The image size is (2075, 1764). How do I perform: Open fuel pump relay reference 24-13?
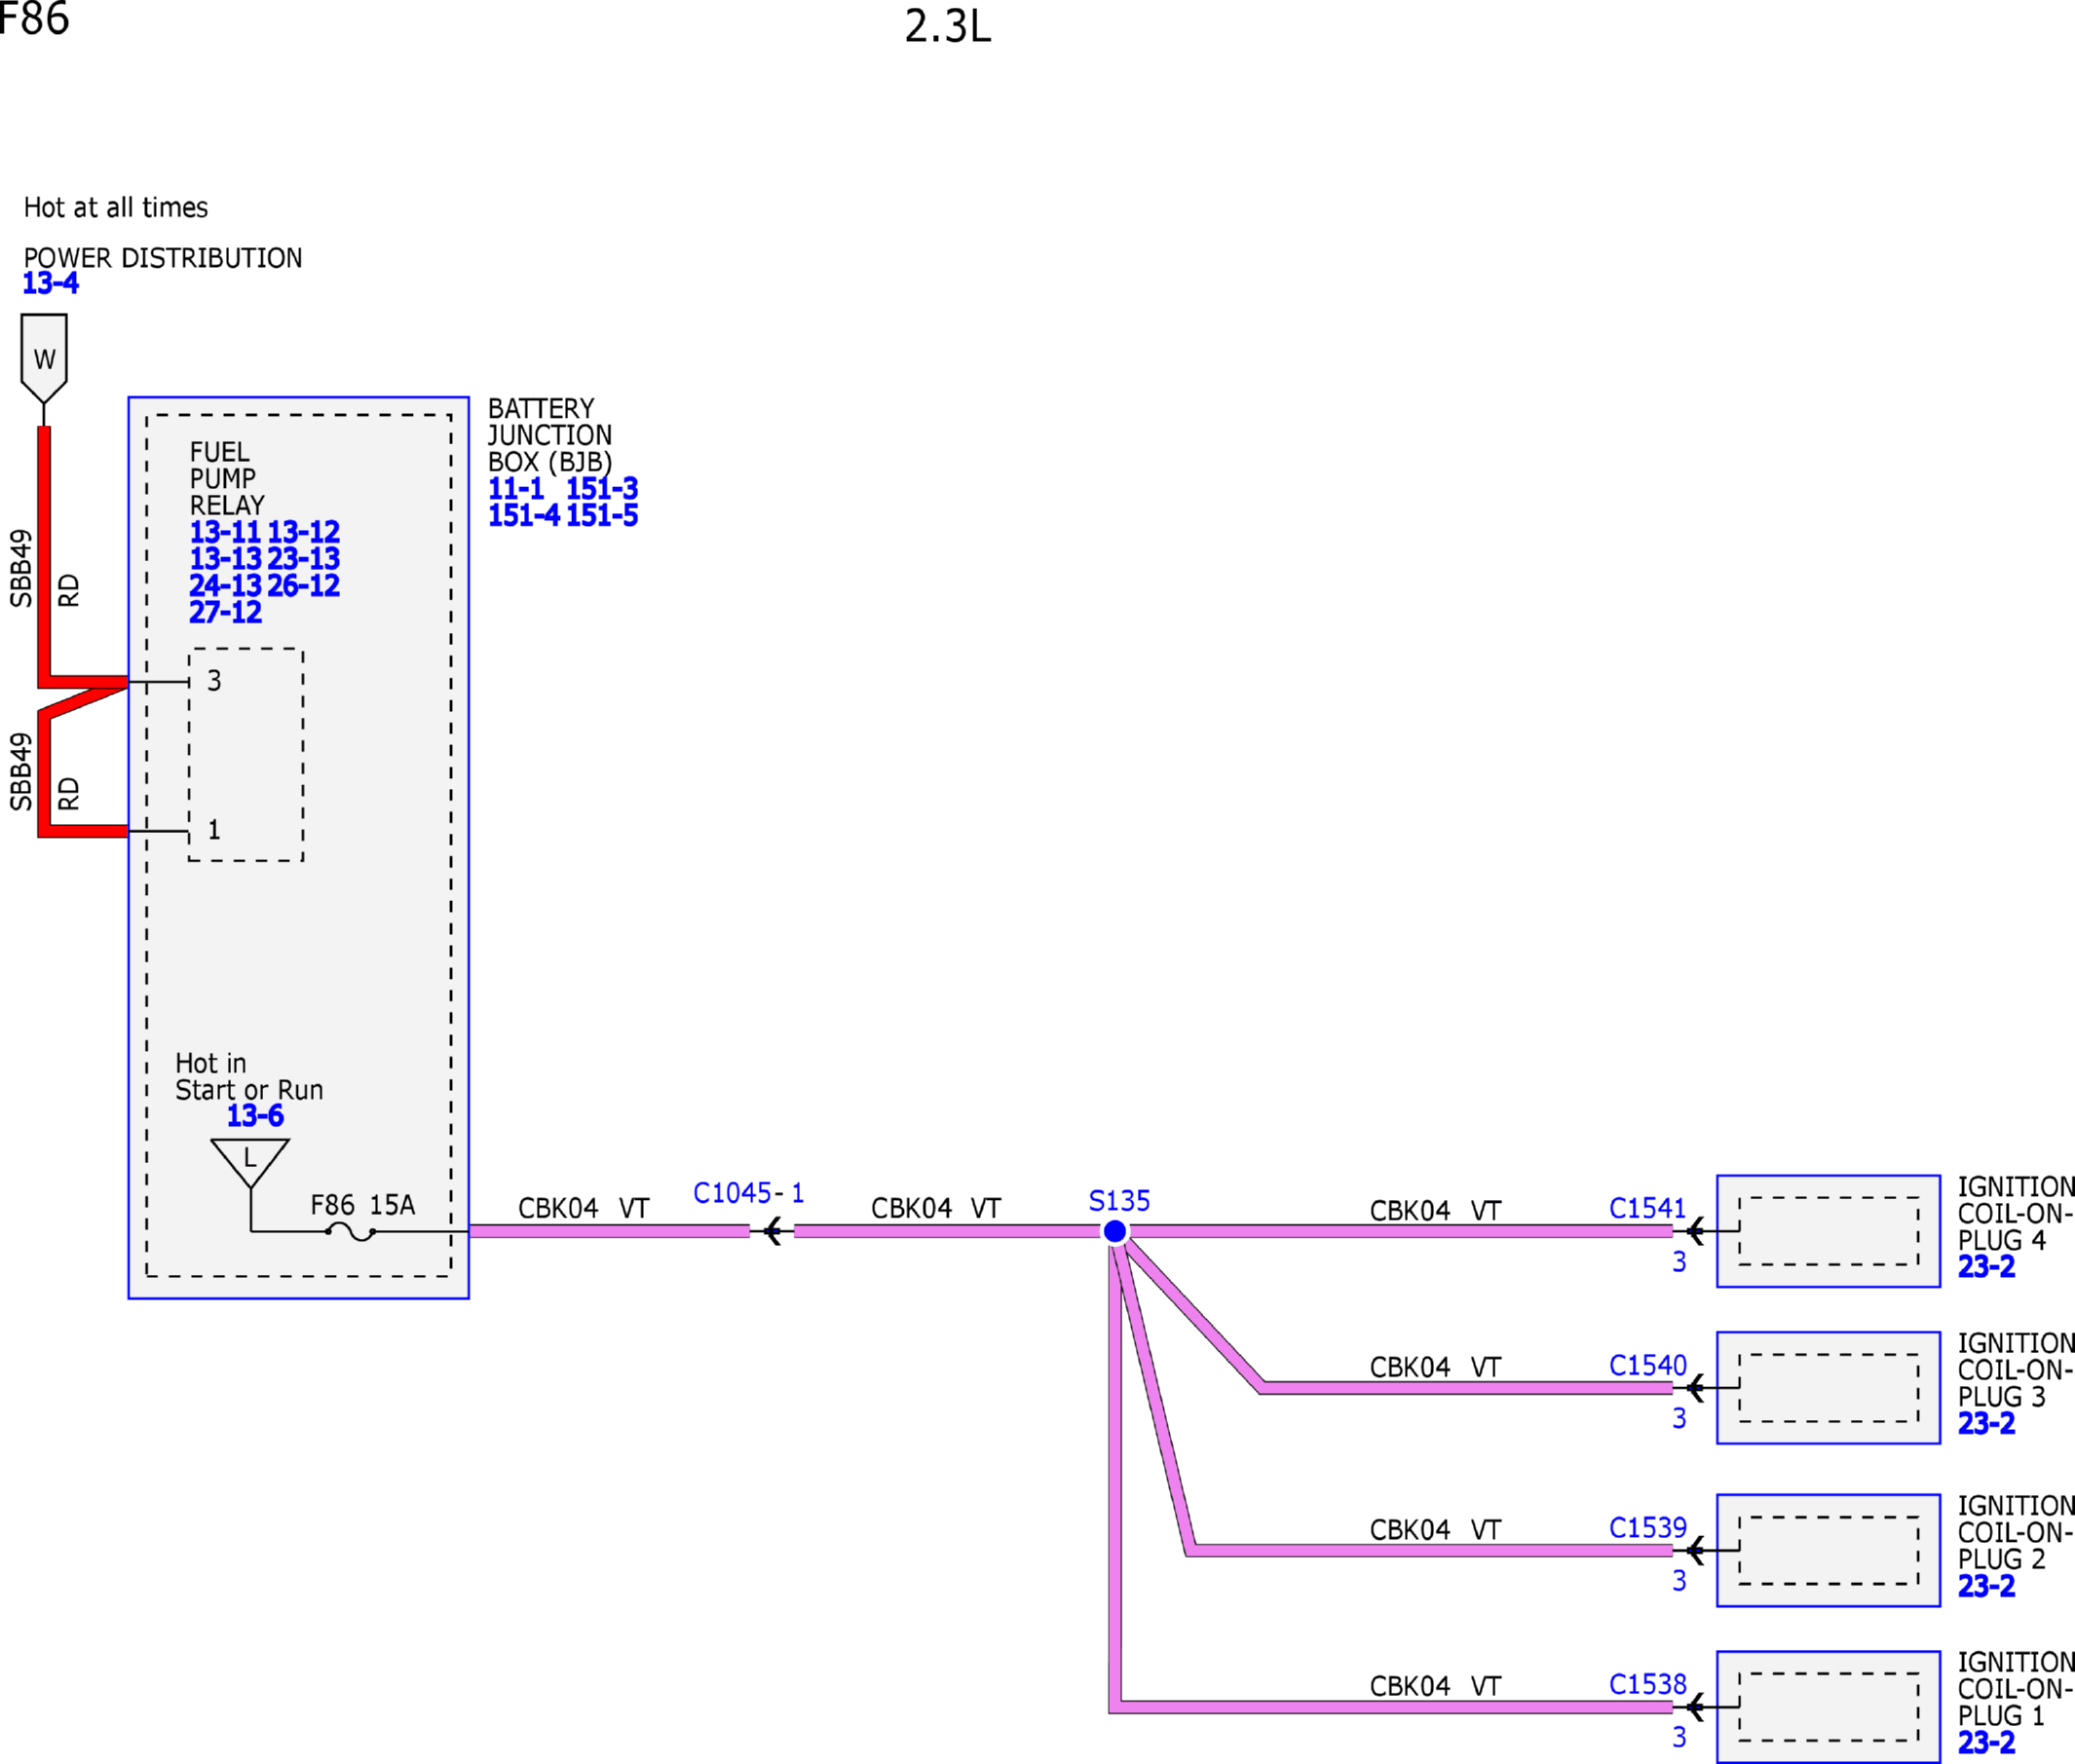[x=225, y=586]
